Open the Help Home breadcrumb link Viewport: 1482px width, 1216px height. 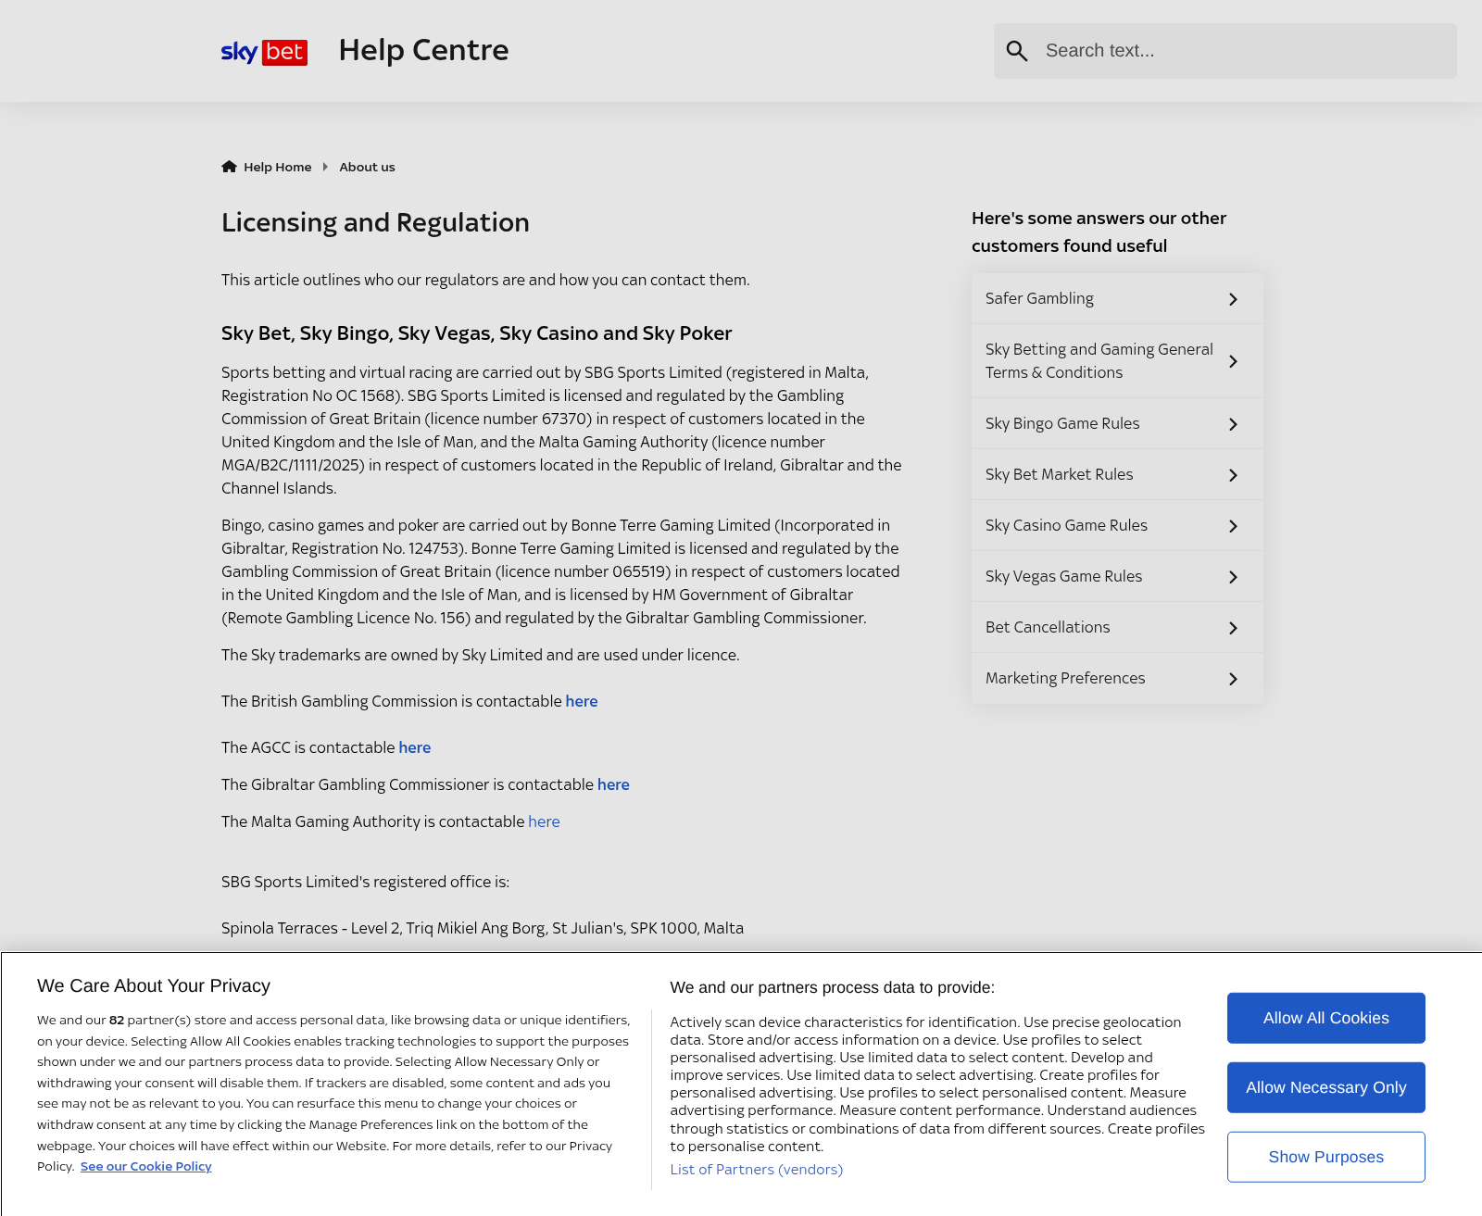point(277,167)
